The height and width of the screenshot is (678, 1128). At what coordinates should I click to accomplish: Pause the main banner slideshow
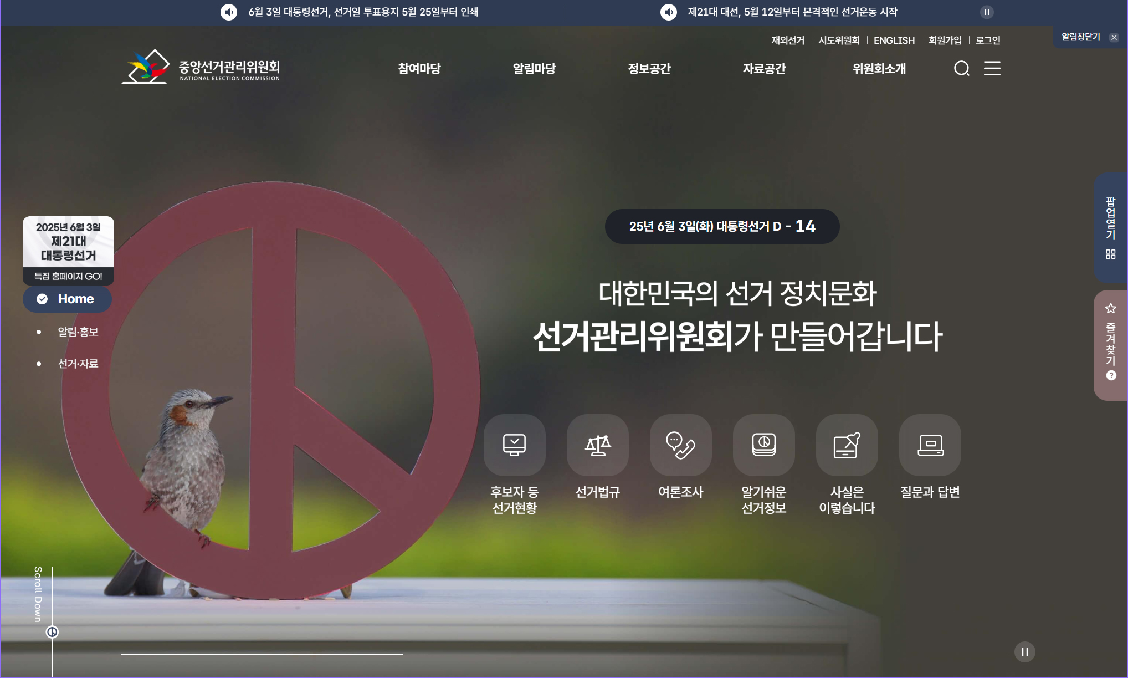tap(1024, 652)
